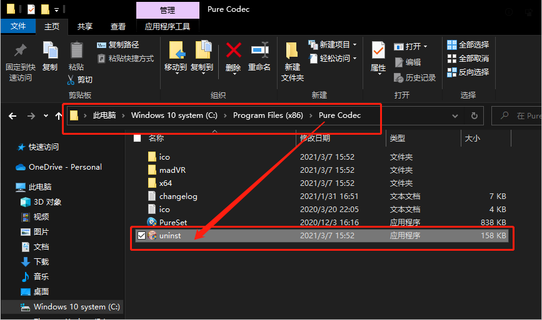Select Copy Path (复制路径)
542x320 pixels.
pyautogui.click(x=118, y=45)
